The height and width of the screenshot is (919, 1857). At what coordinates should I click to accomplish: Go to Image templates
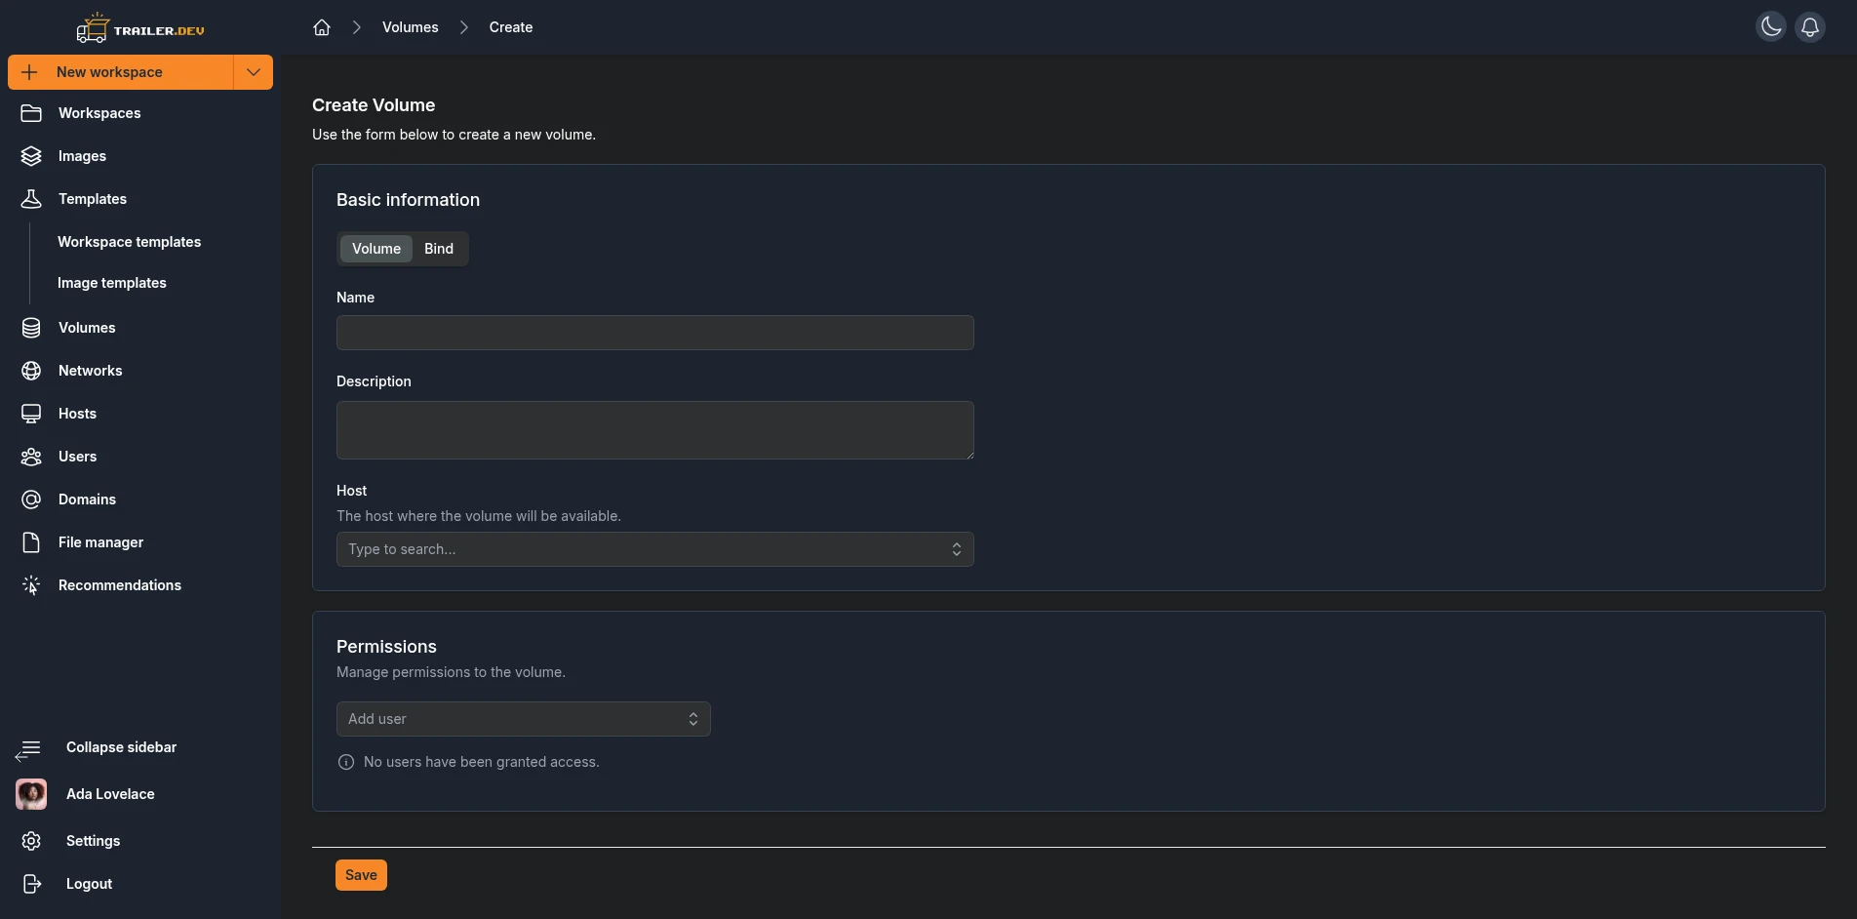click(x=111, y=283)
